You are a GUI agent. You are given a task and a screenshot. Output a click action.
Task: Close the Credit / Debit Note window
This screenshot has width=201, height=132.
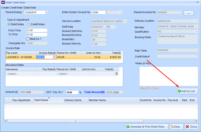point(198,2)
